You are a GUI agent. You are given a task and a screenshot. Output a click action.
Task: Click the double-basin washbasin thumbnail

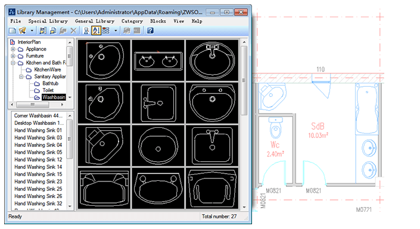click(158, 60)
